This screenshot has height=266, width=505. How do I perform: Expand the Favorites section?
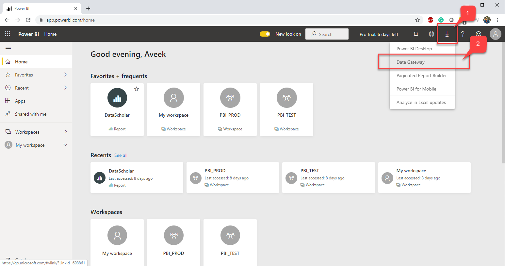tap(65, 75)
